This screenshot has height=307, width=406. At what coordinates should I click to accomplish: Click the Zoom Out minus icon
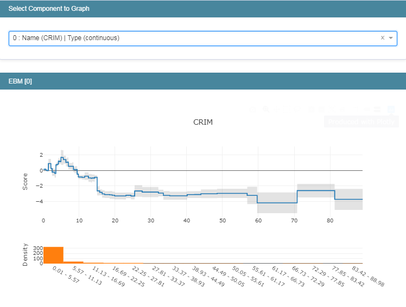321,109
